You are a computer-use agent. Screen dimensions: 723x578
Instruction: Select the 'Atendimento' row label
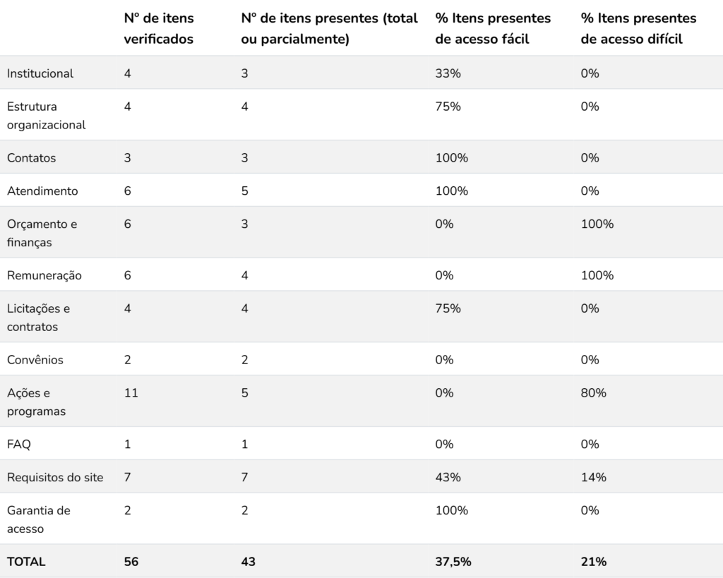click(42, 191)
